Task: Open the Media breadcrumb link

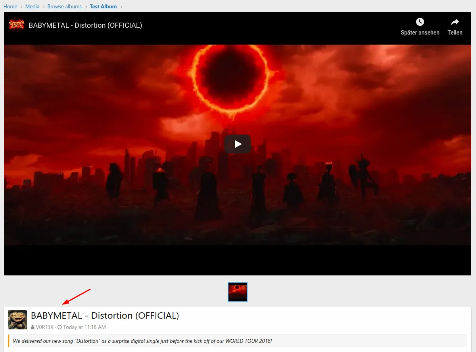Action: tap(32, 6)
